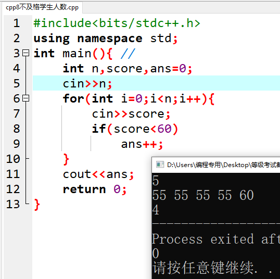Image resolution: width=280 pixels, height=279 pixels.
Task: Click the console window title bar
Action: coord(216,164)
